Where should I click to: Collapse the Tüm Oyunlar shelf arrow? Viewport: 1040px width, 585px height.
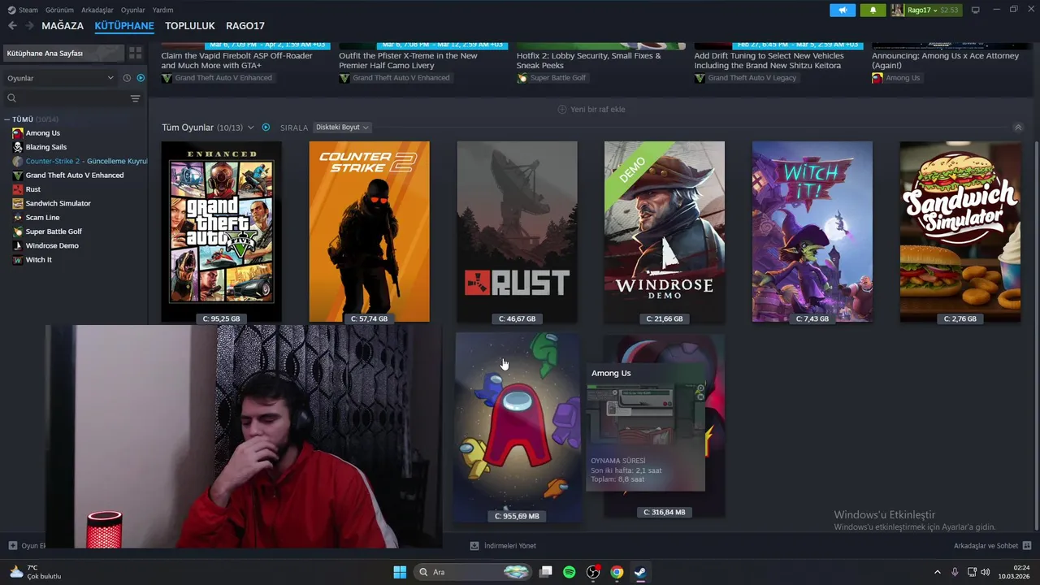[1018, 128]
